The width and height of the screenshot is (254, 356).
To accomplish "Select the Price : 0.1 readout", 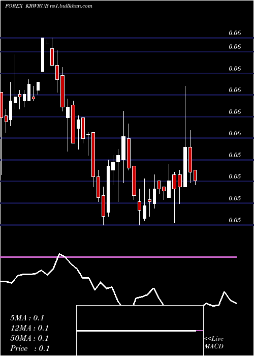I will (29, 348).
